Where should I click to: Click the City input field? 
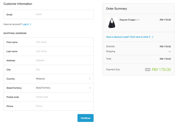(x=62, y=70)
